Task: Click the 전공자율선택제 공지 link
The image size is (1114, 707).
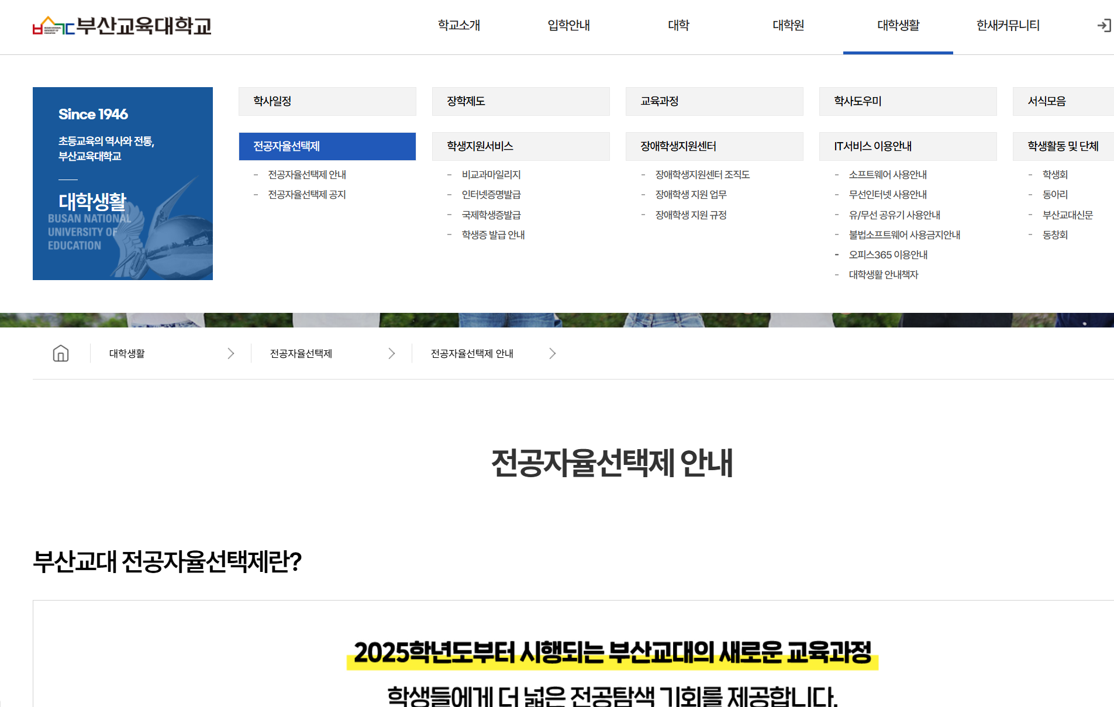Action: 305,194
